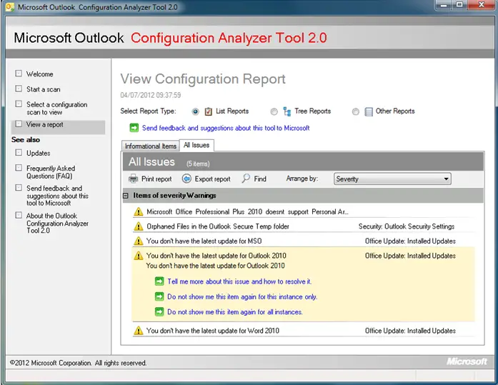Click the Outlook analyzer title bar icon
Screen dimensions: 498x385
(10, 7)
